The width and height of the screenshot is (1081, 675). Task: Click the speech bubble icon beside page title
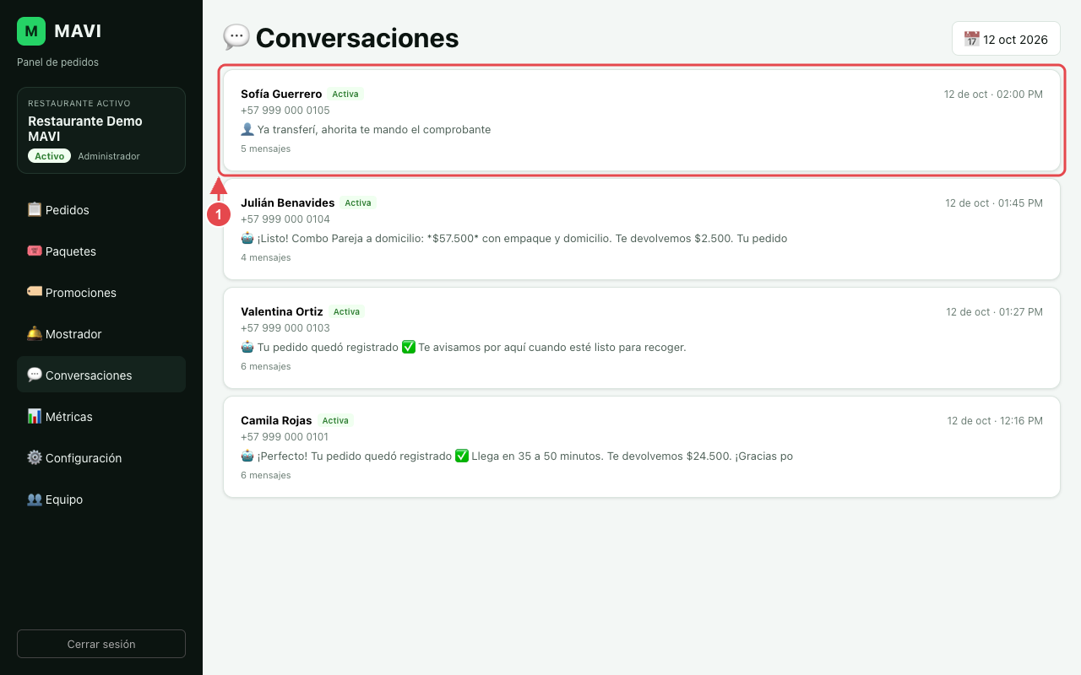[x=236, y=37]
